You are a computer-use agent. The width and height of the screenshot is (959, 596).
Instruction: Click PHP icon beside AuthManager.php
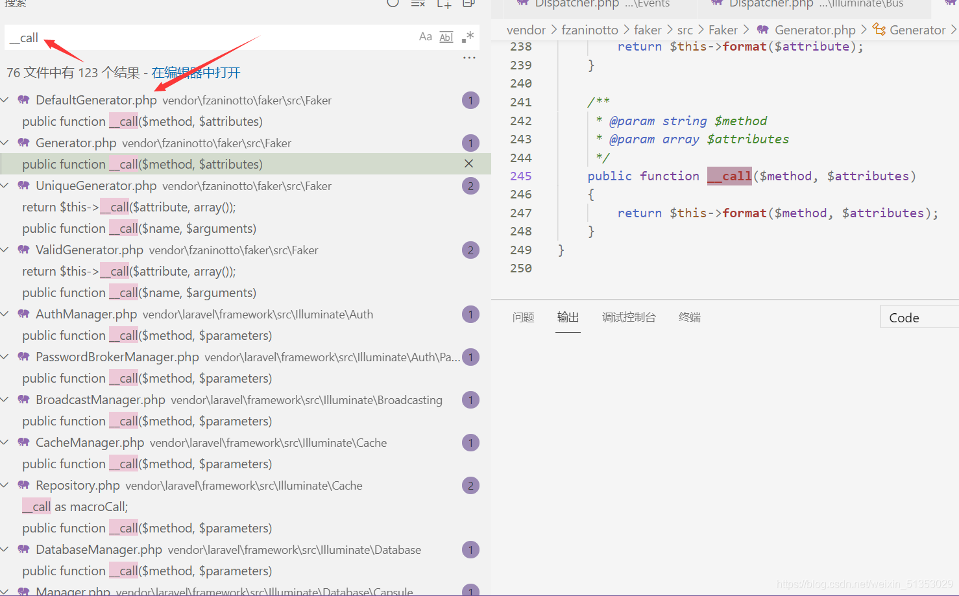pyautogui.click(x=23, y=314)
